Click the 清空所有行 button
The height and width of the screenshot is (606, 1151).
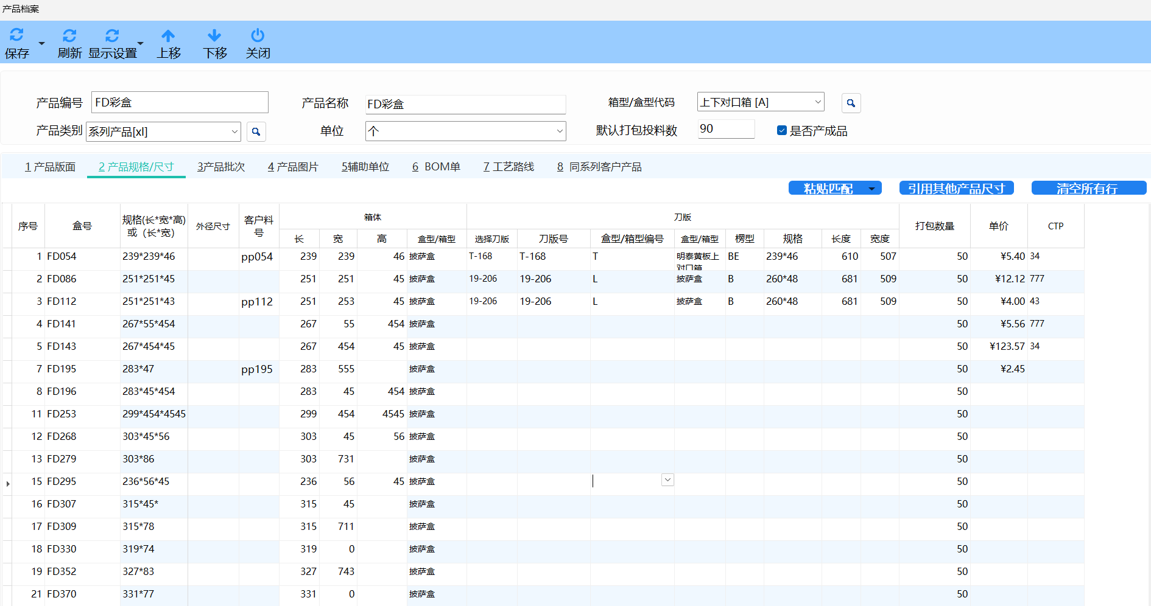click(x=1089, y=188)
